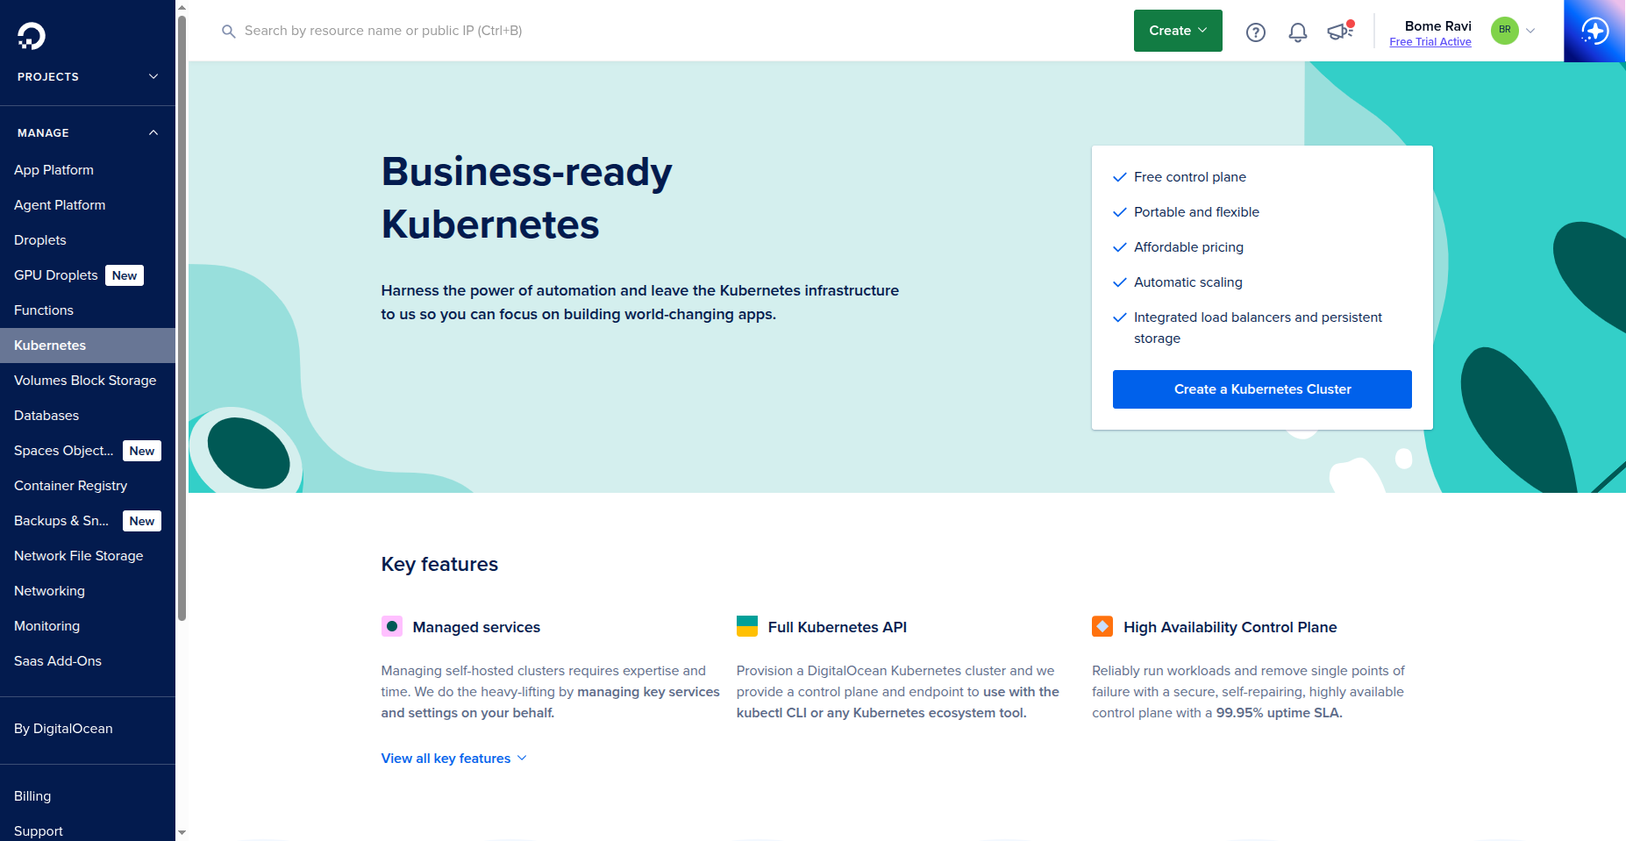Viewport: 1626px width, 841px height.
Task: Click the BR avatar color circle
Action: [x=1503, y=30]
